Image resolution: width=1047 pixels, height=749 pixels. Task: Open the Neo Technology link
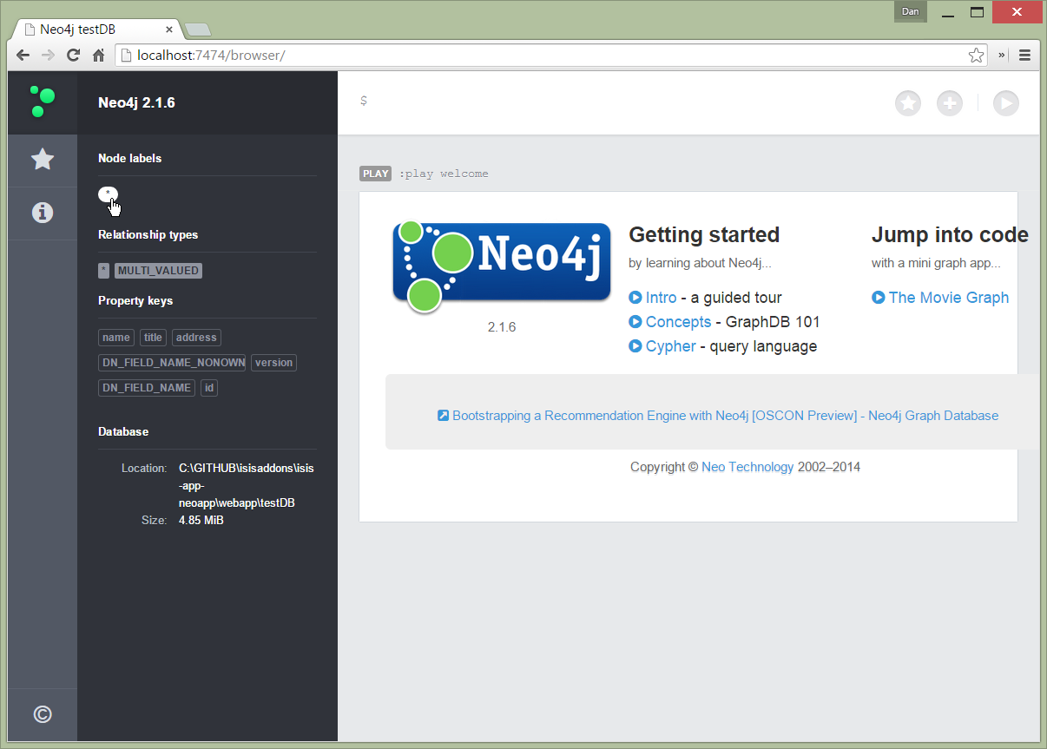(747, 467)
